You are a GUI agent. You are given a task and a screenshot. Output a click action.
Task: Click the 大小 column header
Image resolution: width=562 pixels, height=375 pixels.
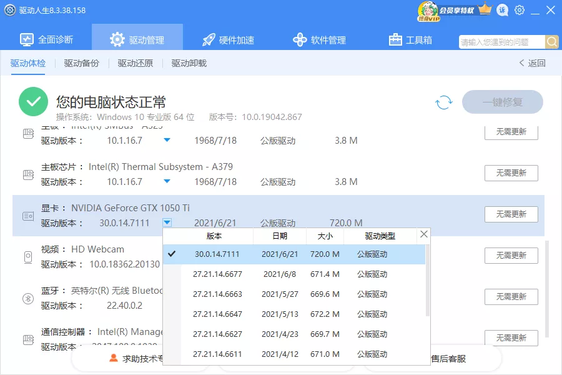point(325,236)
